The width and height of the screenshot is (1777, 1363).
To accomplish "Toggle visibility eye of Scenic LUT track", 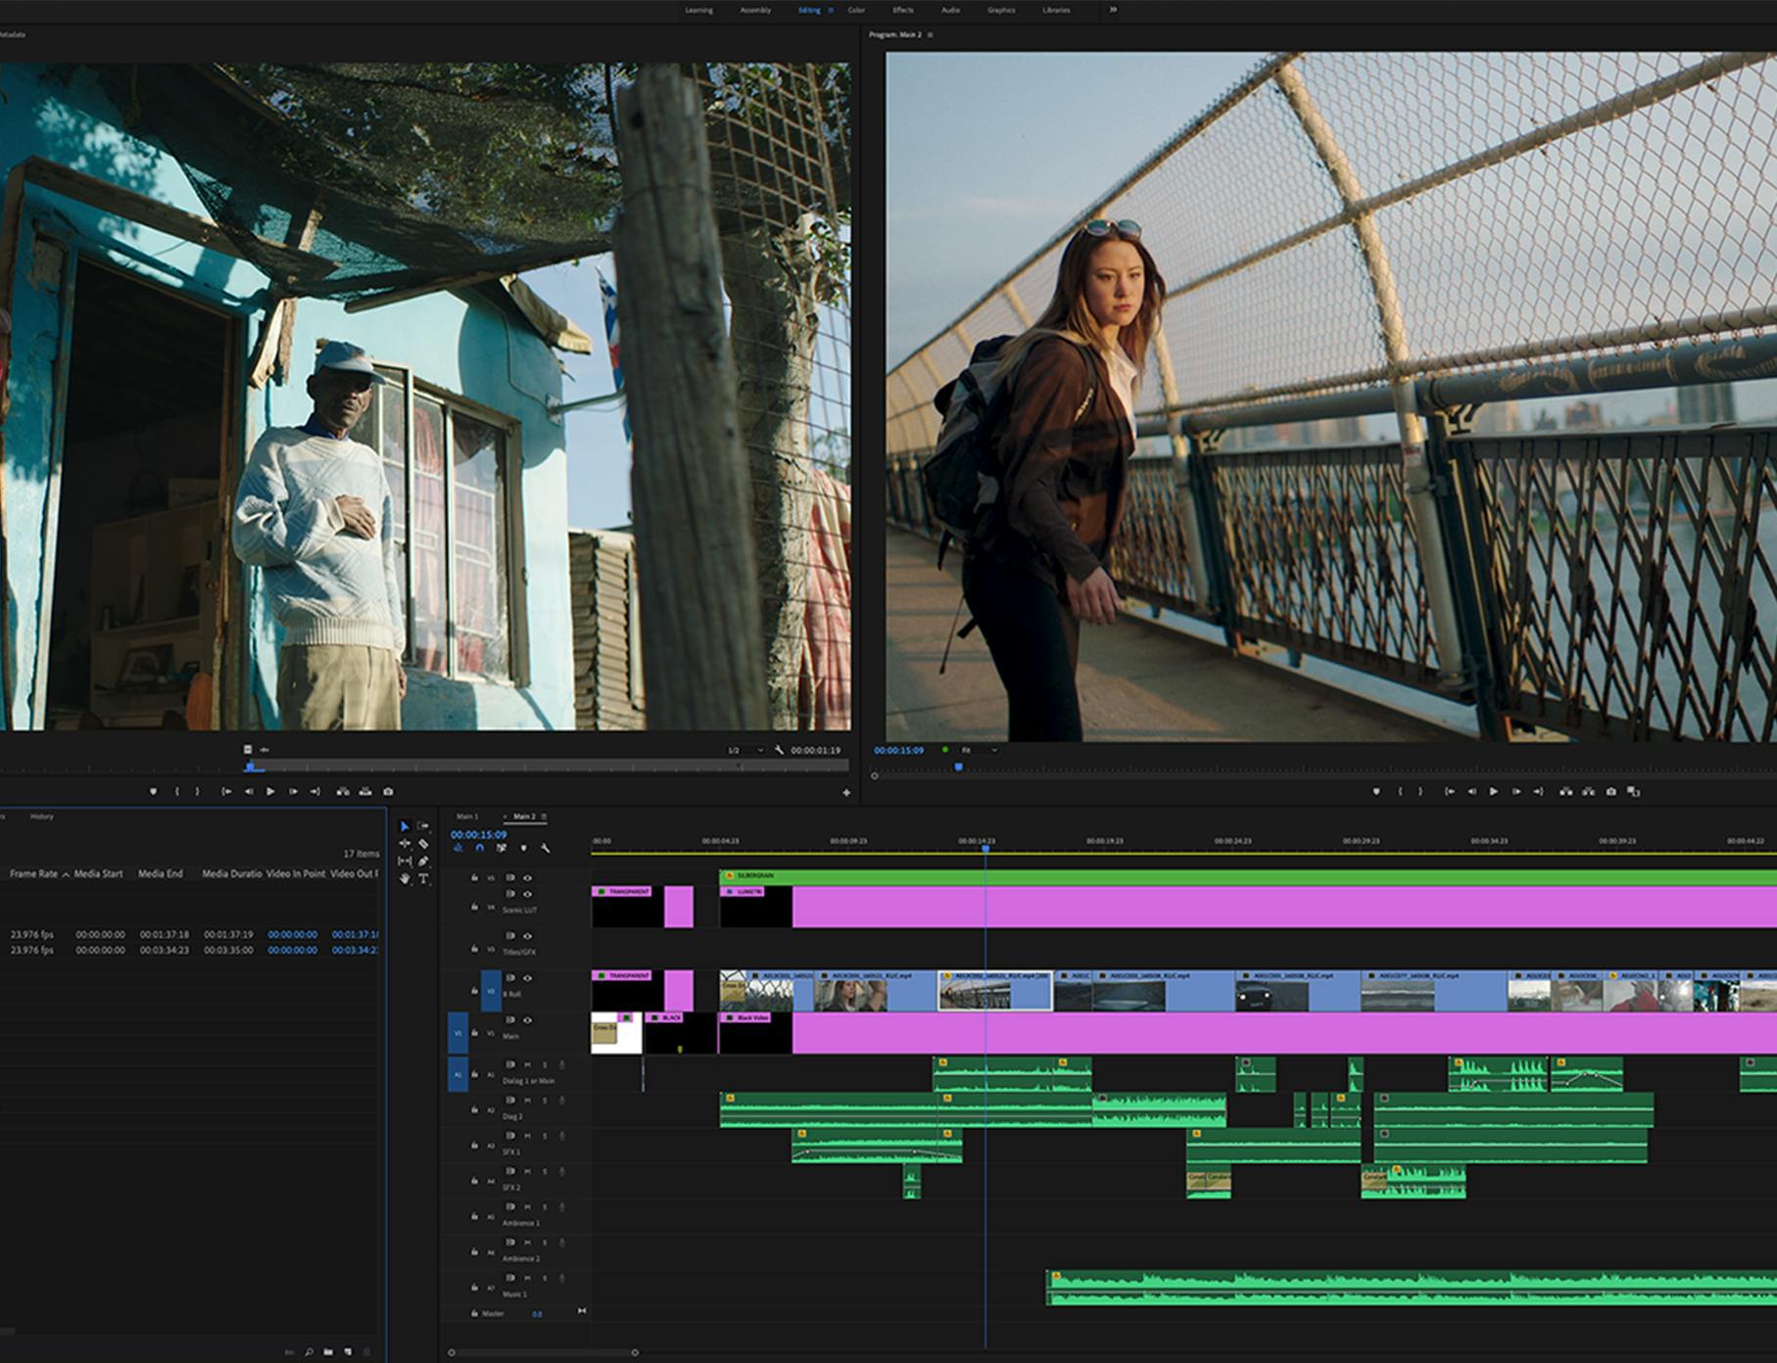I will 527,894.
